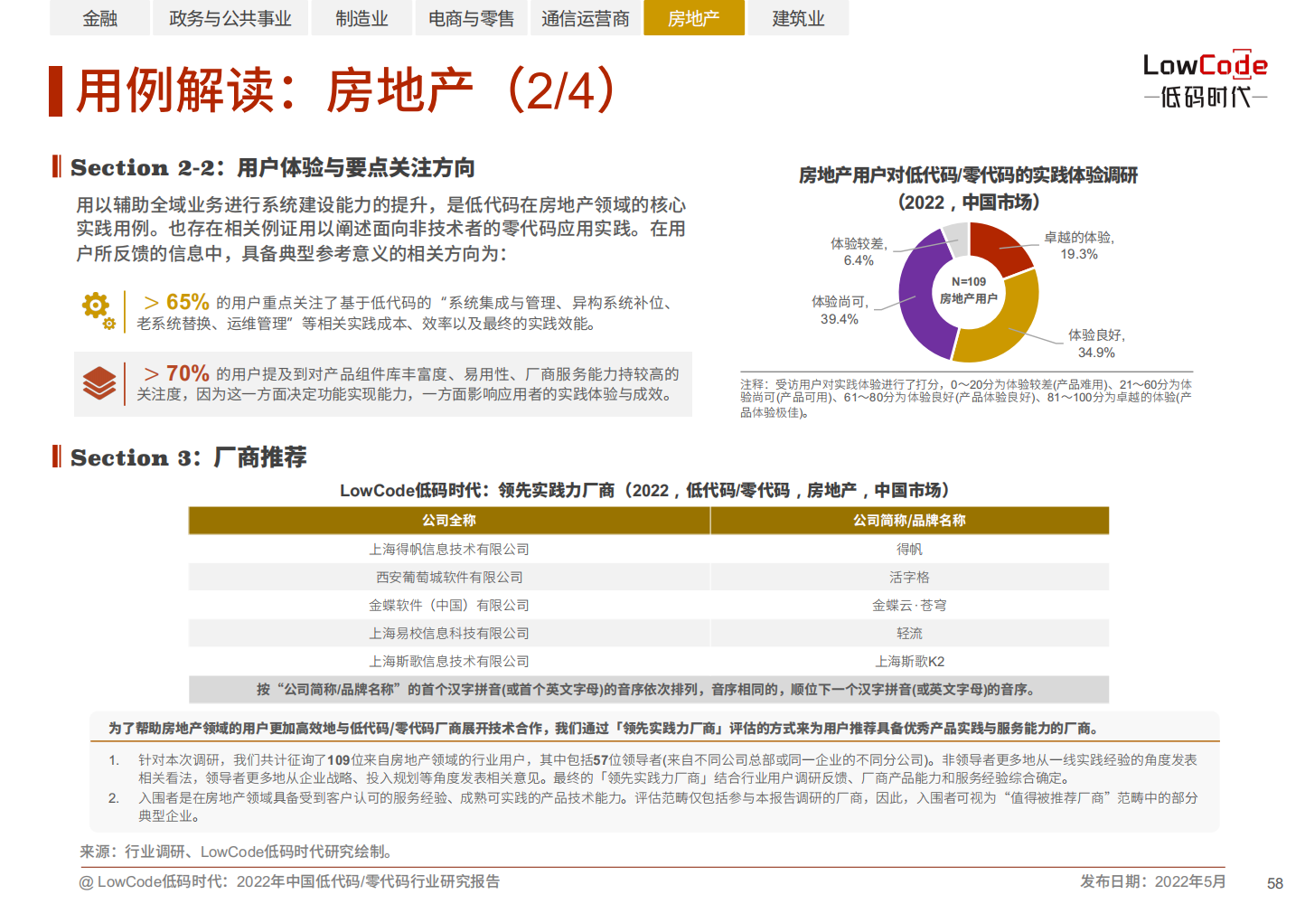Select 金蝶软件（中国）有限公司 cell

[449, 605]
